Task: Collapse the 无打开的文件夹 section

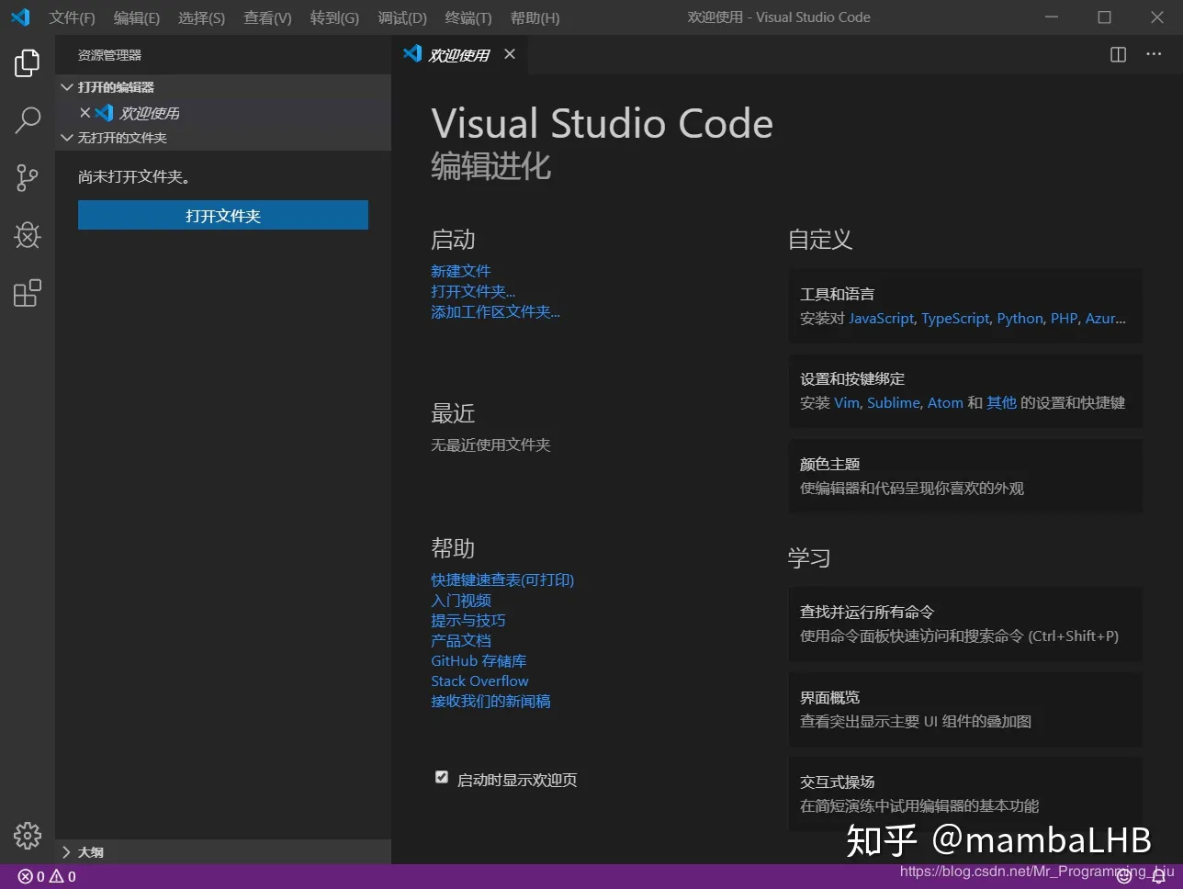Action: tap(66, 138)
